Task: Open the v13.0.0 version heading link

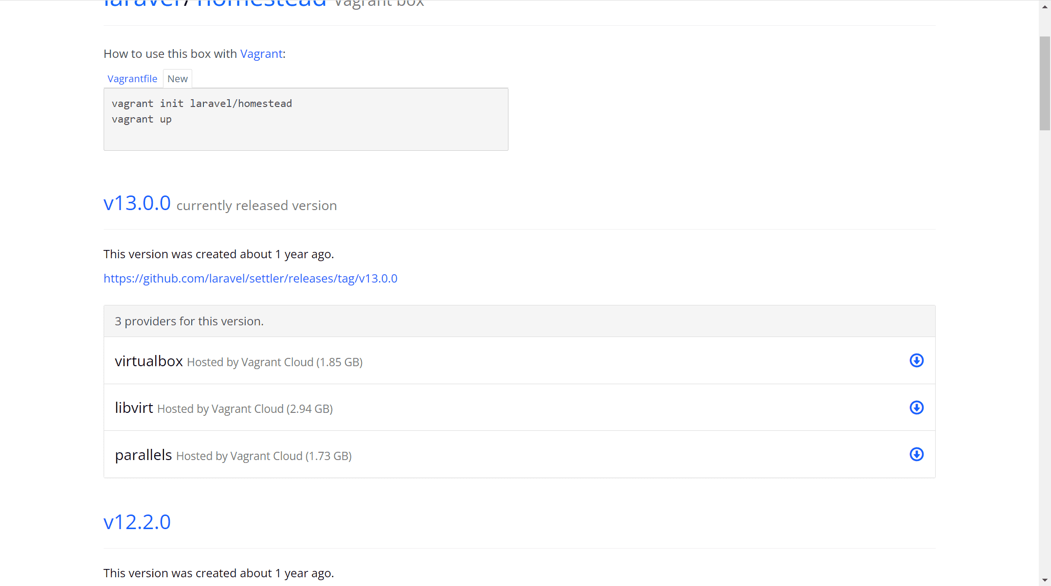Action: (x=137, y=203)
